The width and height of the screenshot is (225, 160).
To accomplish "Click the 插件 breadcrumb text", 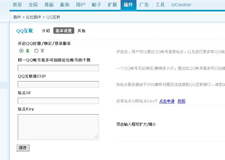I will (17, 17).
